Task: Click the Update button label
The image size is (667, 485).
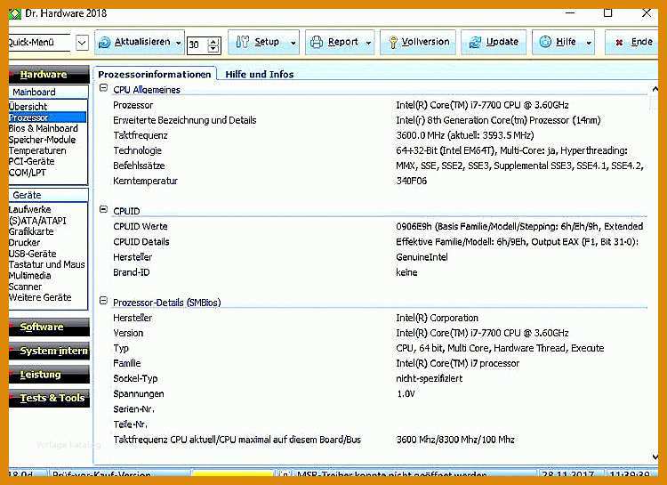Action: (502, 42)
